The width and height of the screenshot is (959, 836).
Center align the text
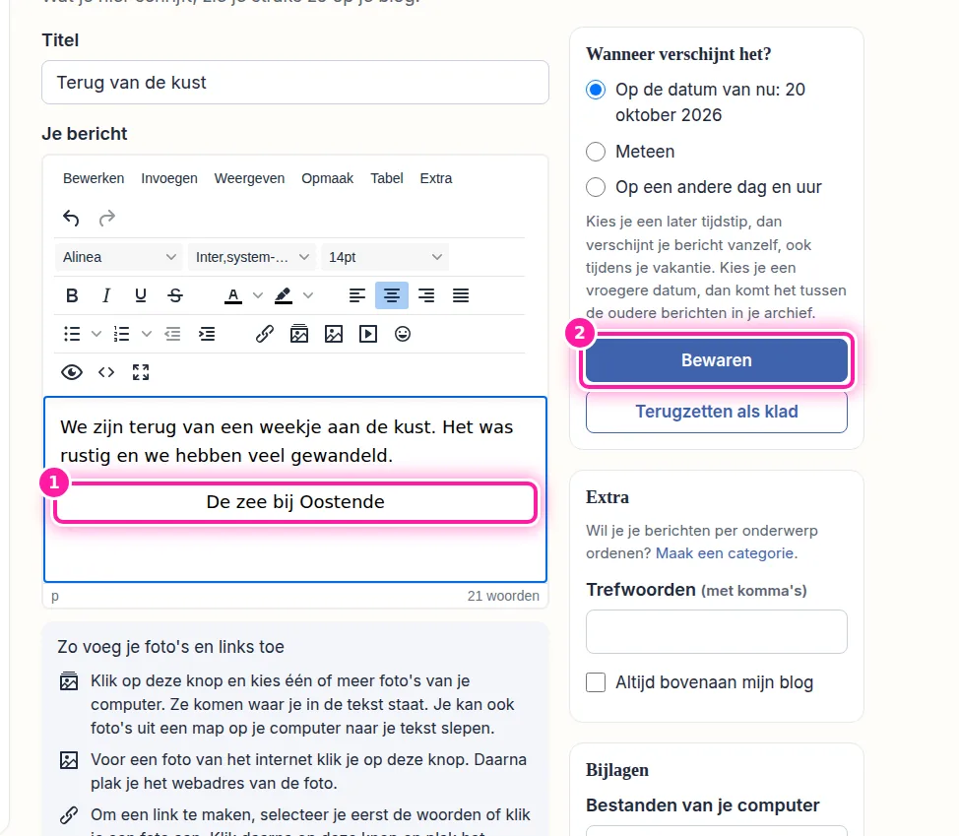392,296
